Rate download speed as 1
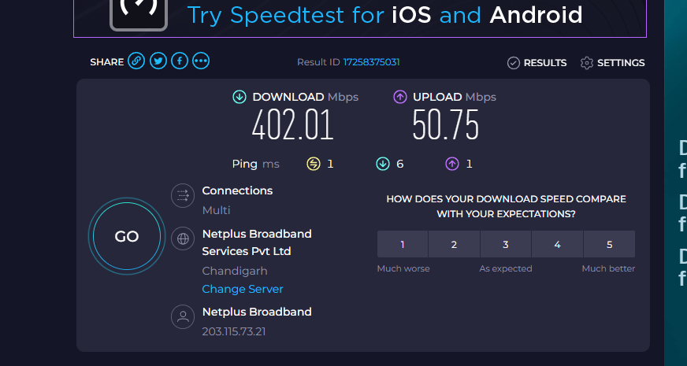 point(403,244)
